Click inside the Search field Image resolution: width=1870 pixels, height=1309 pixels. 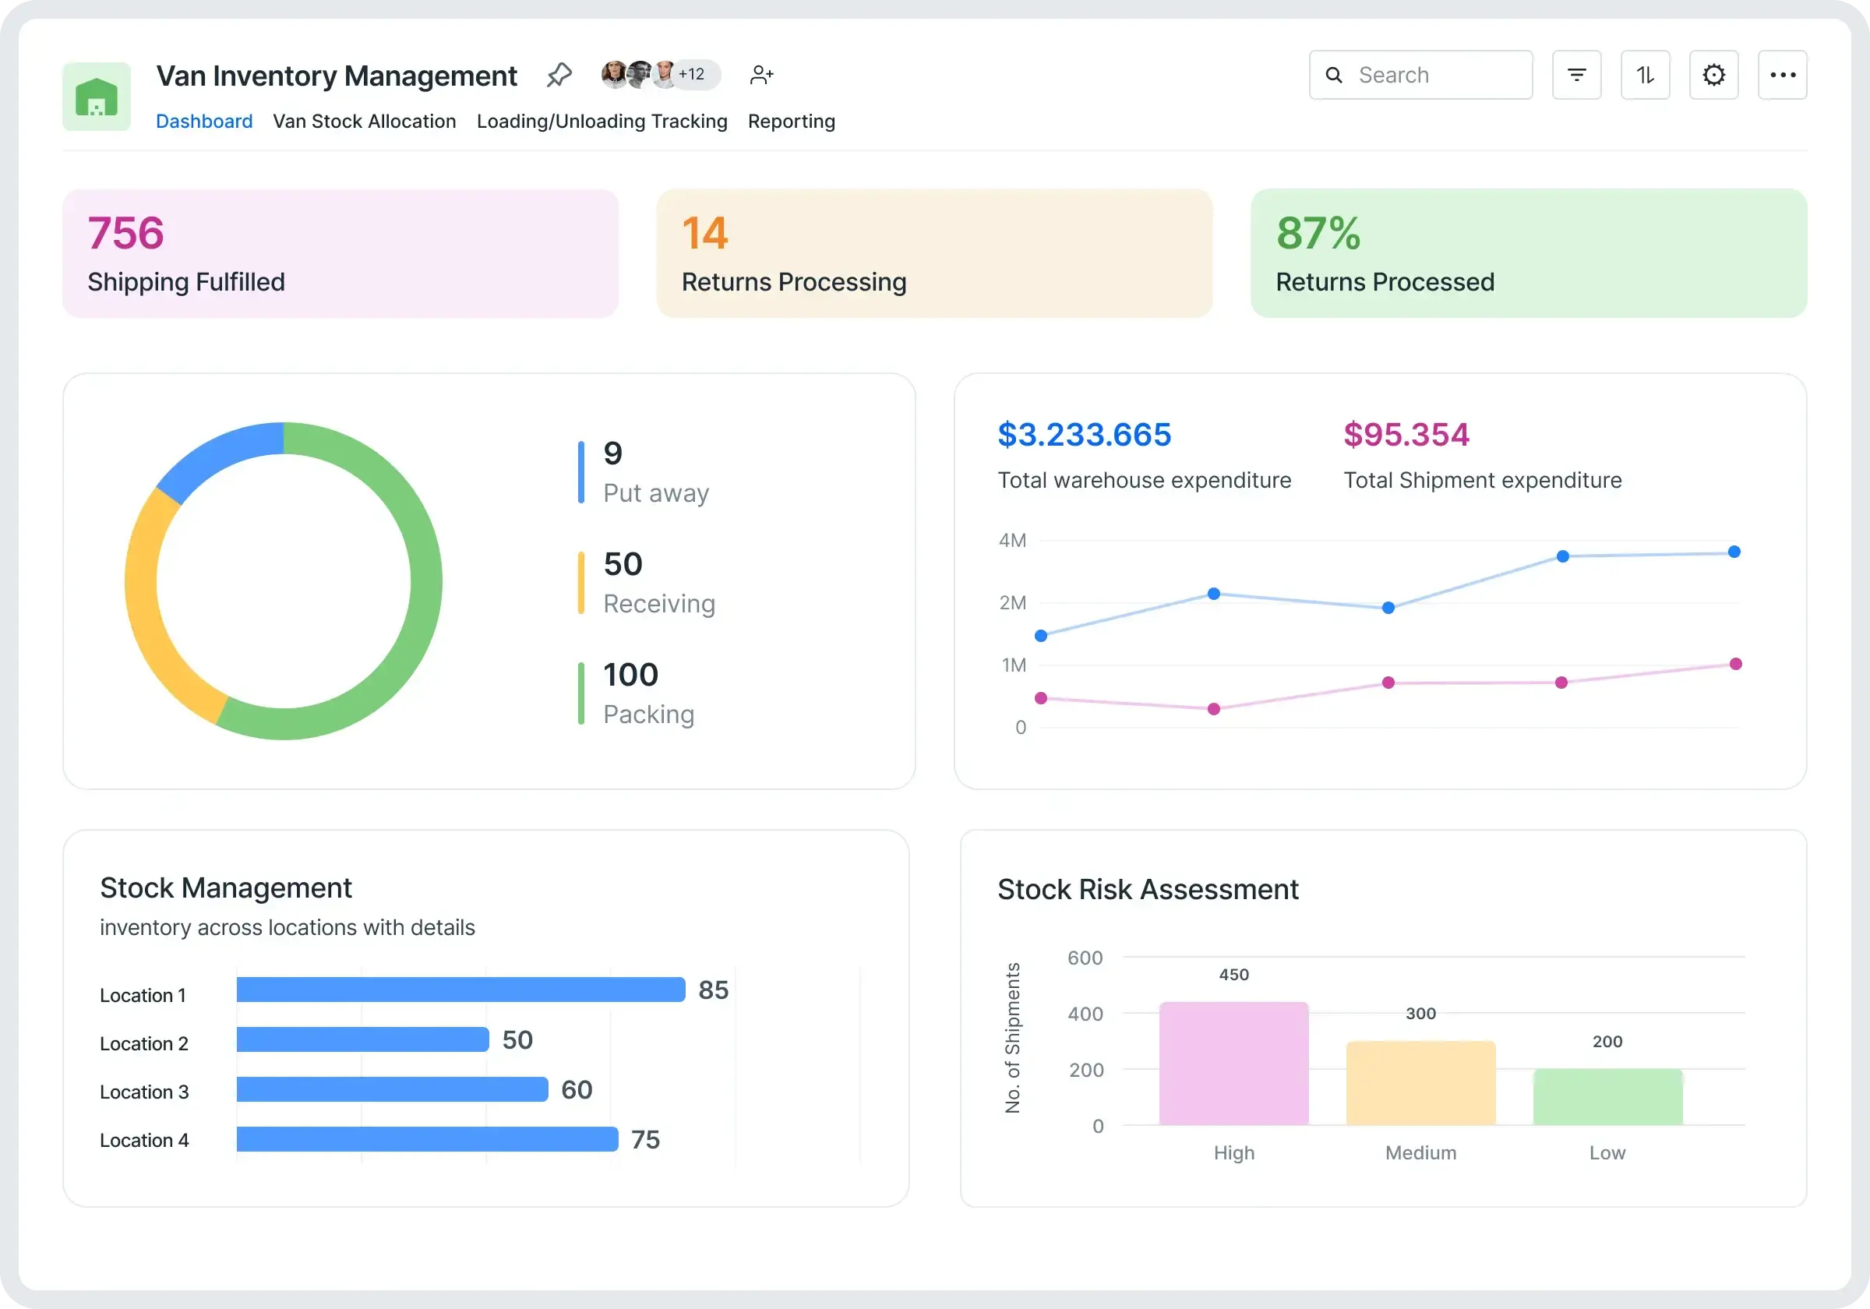click(x=1434, y=75)
